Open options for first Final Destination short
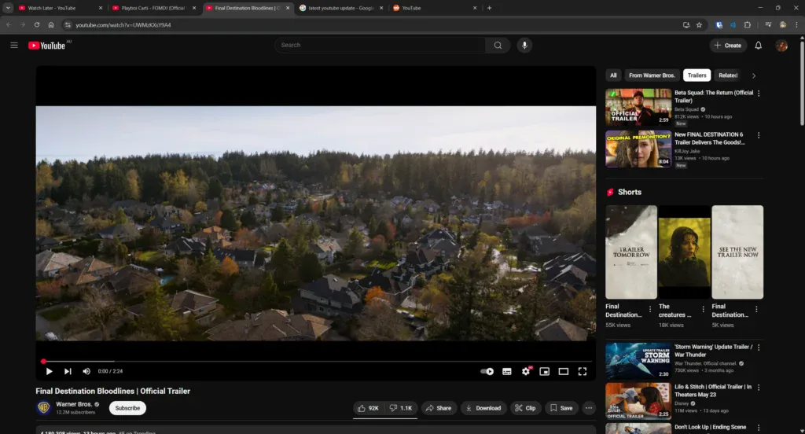The height and width of the screenshot is (434, 805). click(x=650, y=309)
